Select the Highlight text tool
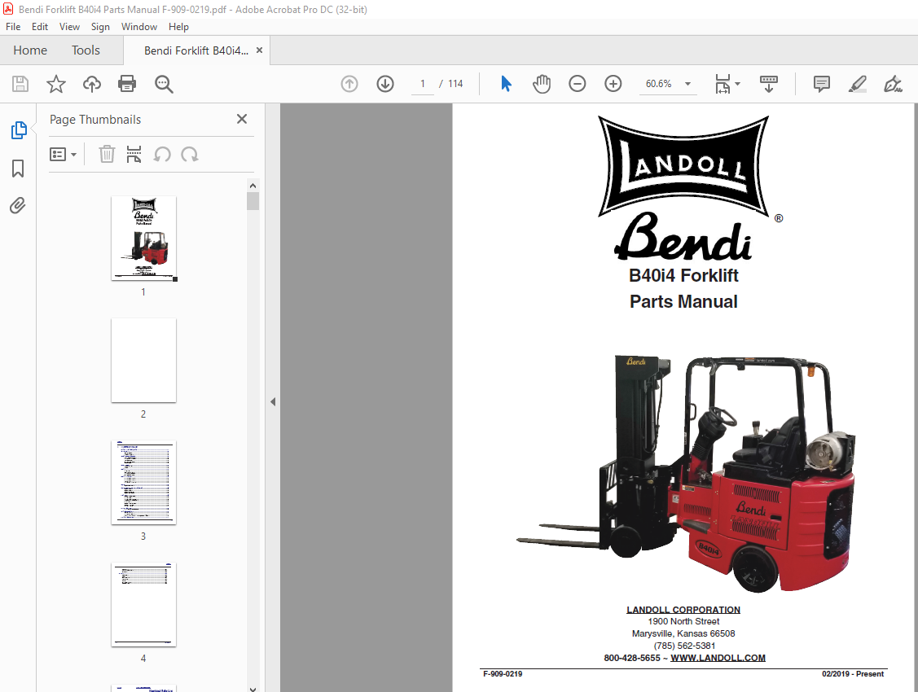 [x=858, y=84]
